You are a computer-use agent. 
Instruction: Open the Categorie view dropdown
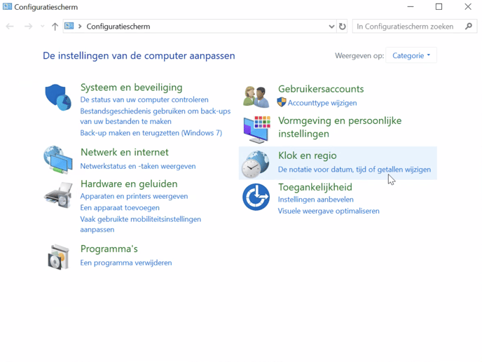[411, 55]
